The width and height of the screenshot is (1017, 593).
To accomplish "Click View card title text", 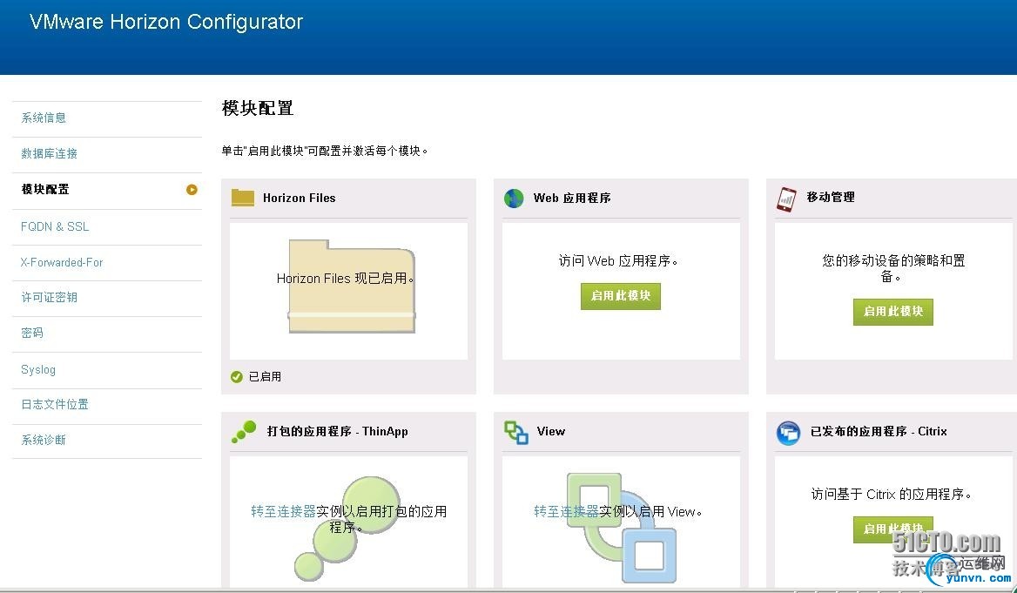I will tap(550, 431).
